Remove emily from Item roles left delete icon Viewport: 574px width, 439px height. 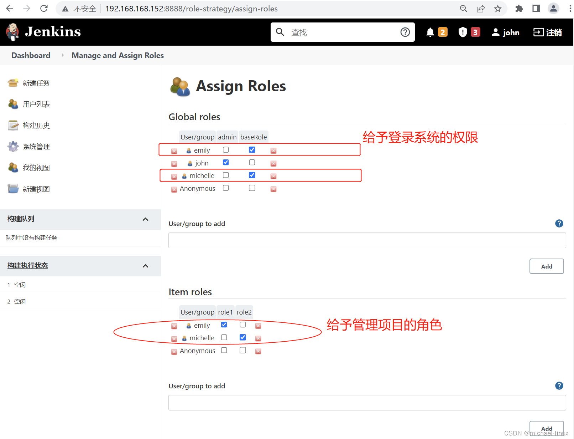[x=174, y=326]
